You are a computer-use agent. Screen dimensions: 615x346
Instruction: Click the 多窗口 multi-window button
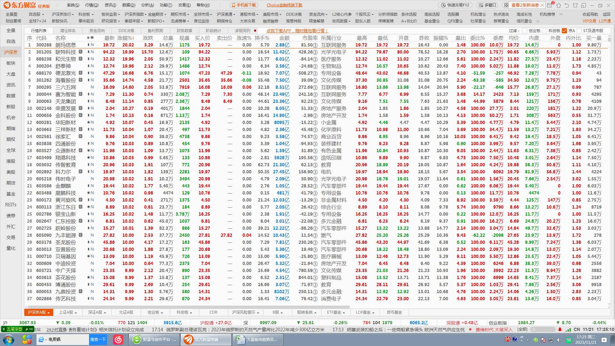[487, 5]
